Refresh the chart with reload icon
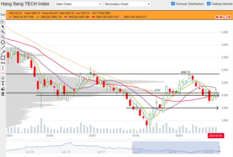The image size is (233, 157). (x=225, y=17)
